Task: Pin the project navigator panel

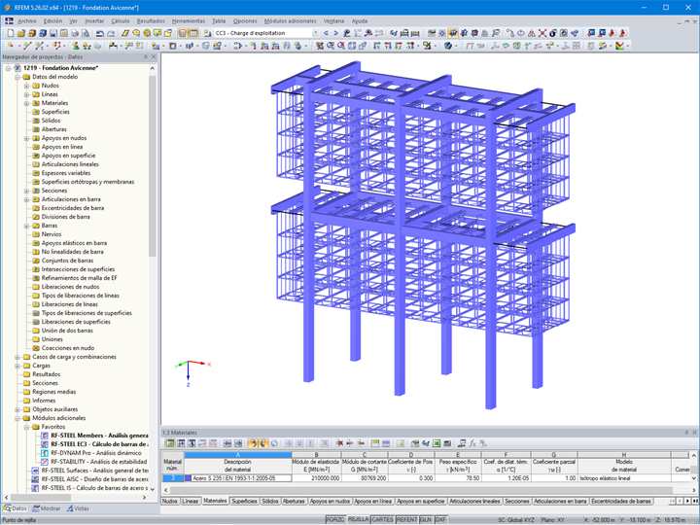Action: click(146, 56)
